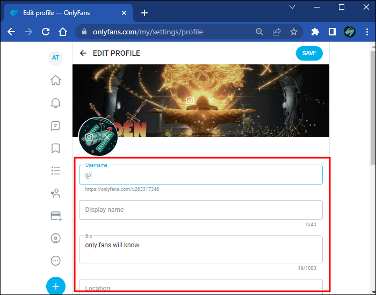
Task: Open bookmarks icon in sidebar
Action: [56, 148]
